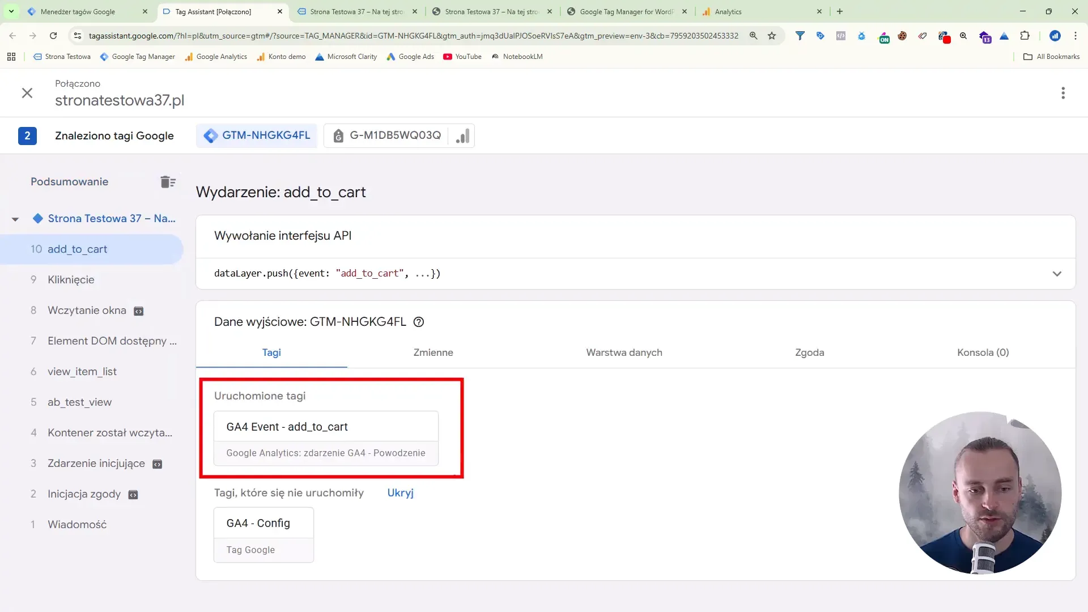Expand the dataLayer.push API call details

[x=1057, y=274]
